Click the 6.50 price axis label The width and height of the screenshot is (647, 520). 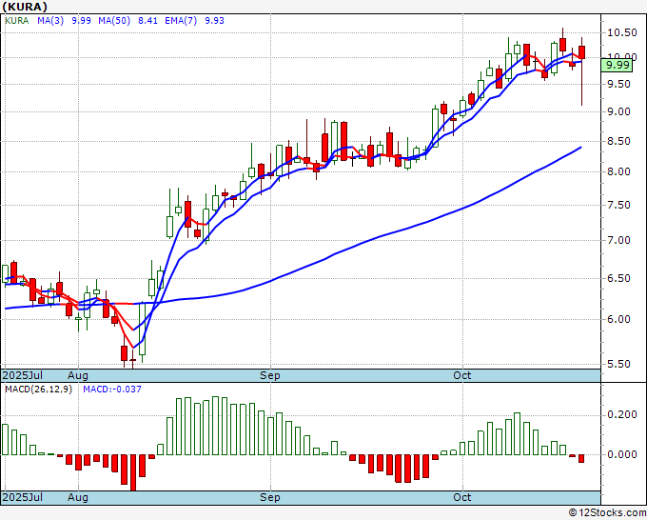(618, 278)
